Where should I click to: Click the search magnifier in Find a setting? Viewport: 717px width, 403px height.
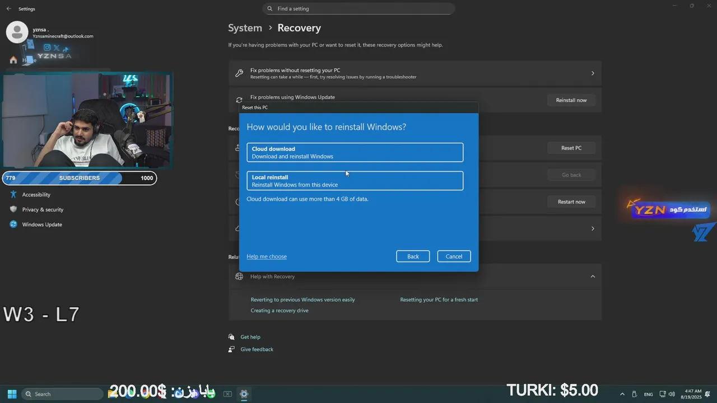[270, 8]
